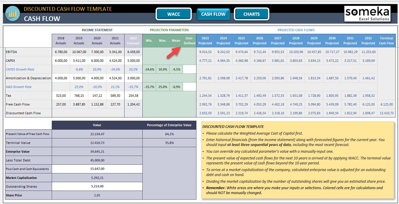
Task: Select CAPEX Growth Rate user-defined input cell
Action: 189,69
